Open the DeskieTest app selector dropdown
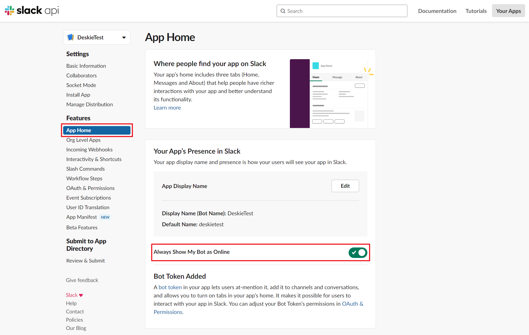 97,37
